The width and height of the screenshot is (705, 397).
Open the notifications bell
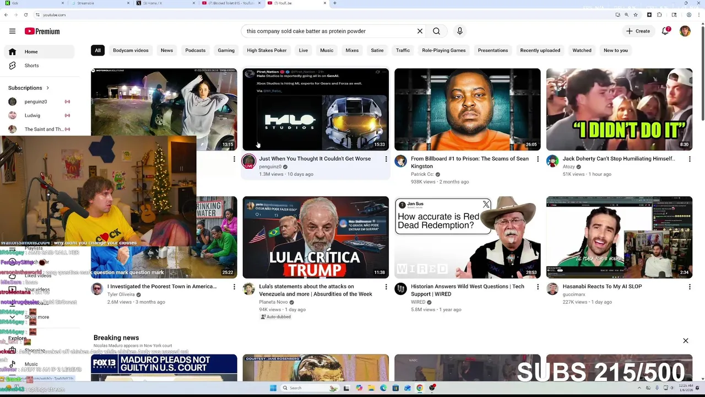[665, 31]
